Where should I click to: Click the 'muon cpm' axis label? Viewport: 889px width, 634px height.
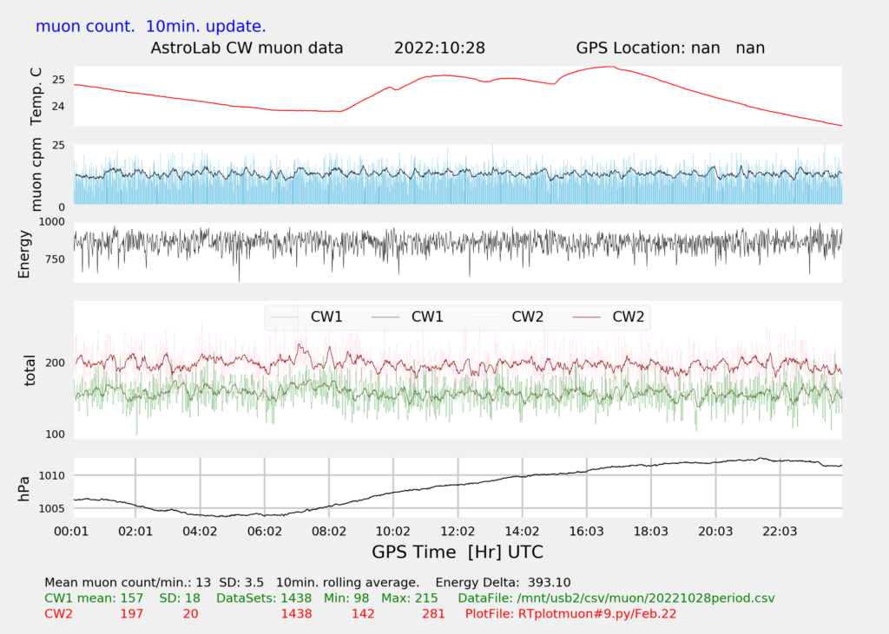[36, 174]
